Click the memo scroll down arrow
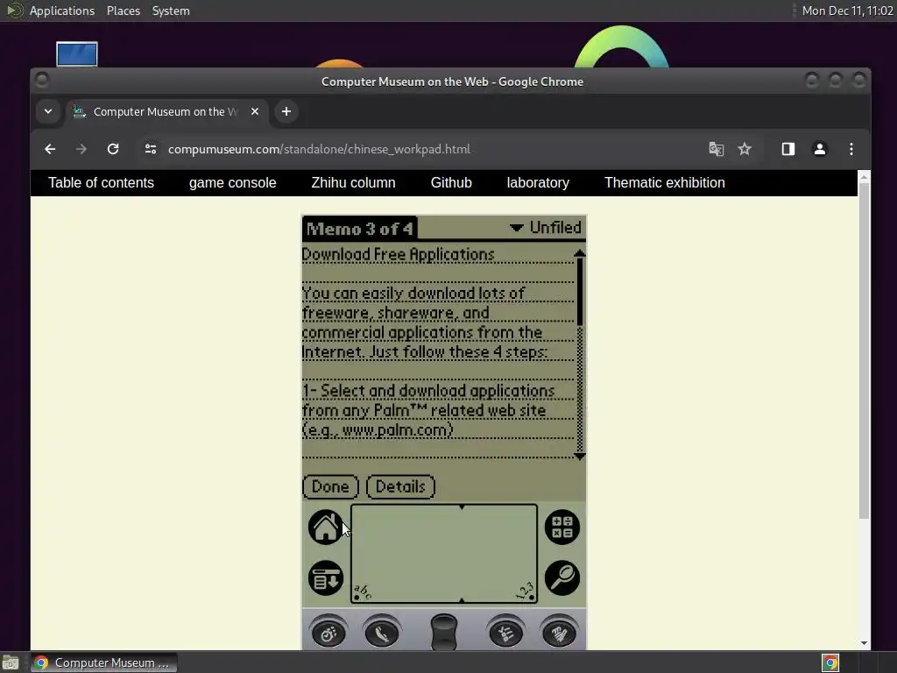 pos(580,456)
